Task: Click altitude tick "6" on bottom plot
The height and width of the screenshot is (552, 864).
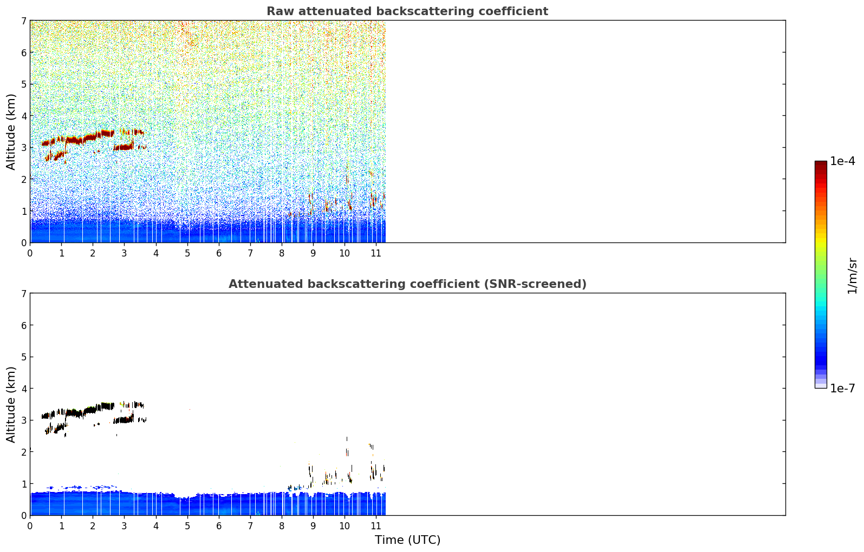Action: 23,325
